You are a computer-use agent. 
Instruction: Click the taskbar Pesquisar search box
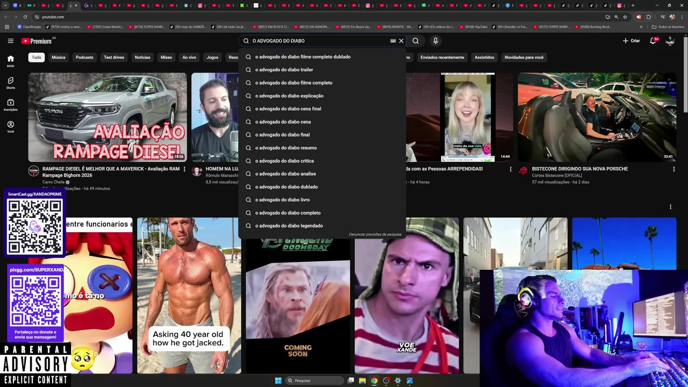(x=314, y=381)
